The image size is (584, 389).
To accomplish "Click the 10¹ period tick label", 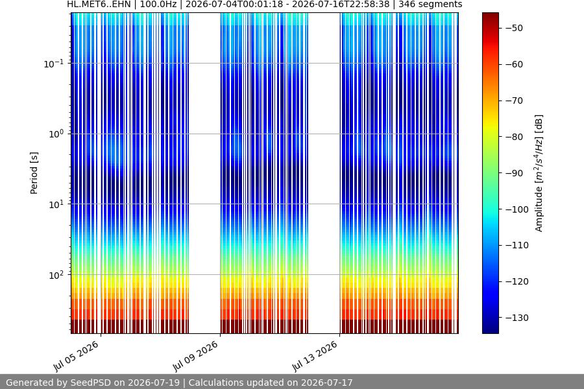I will (56, 204).
